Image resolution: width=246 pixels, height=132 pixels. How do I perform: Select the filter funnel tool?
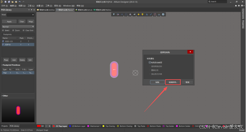tap(114, 15)
